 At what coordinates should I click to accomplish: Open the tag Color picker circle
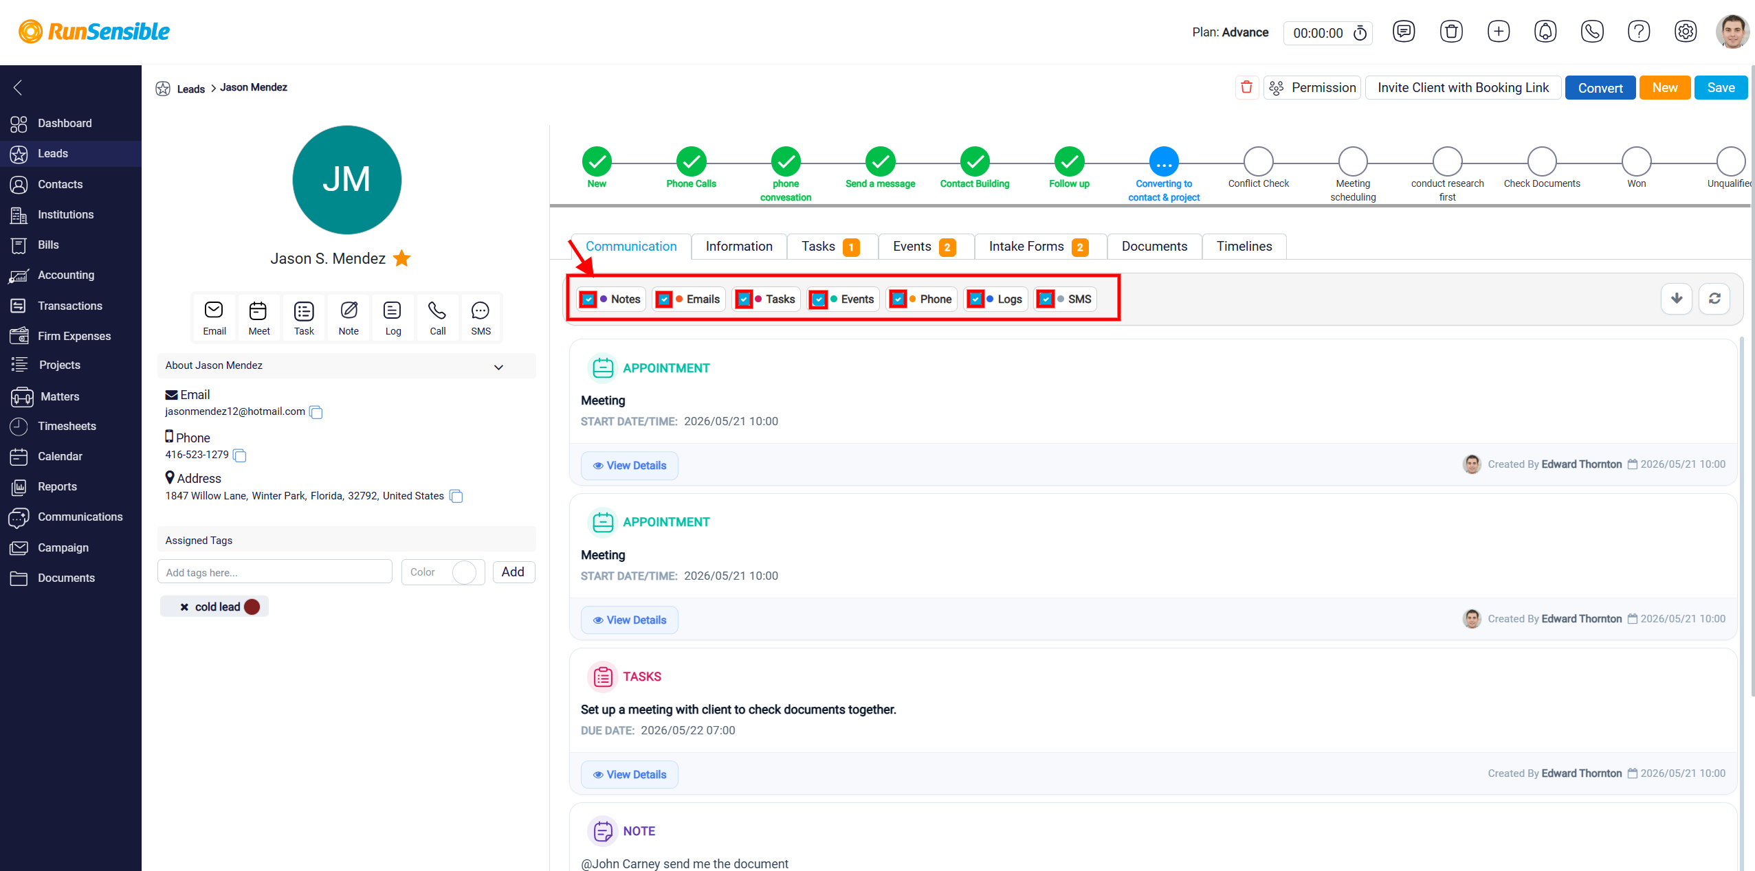click(x=464, y=572)
